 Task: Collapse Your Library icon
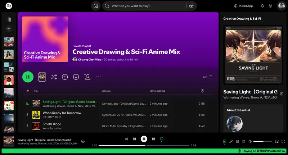pos(9,19)
